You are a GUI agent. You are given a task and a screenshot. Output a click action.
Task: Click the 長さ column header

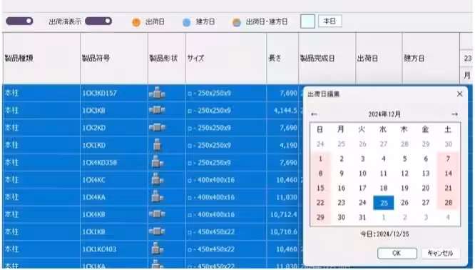pyautogui.click(x=282, y=59)
